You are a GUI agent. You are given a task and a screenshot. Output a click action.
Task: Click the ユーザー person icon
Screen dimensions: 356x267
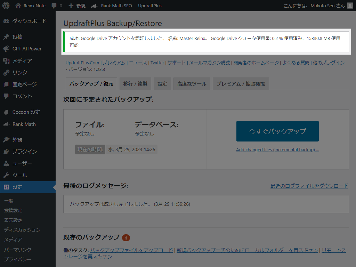point(6,163)
